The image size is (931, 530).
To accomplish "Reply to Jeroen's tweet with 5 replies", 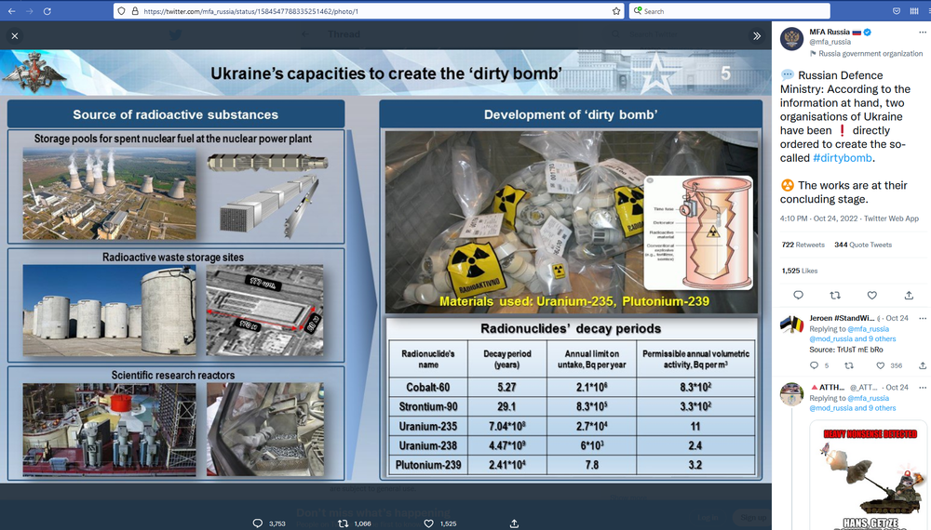I will pyautogui.click(x=814, y=365).
